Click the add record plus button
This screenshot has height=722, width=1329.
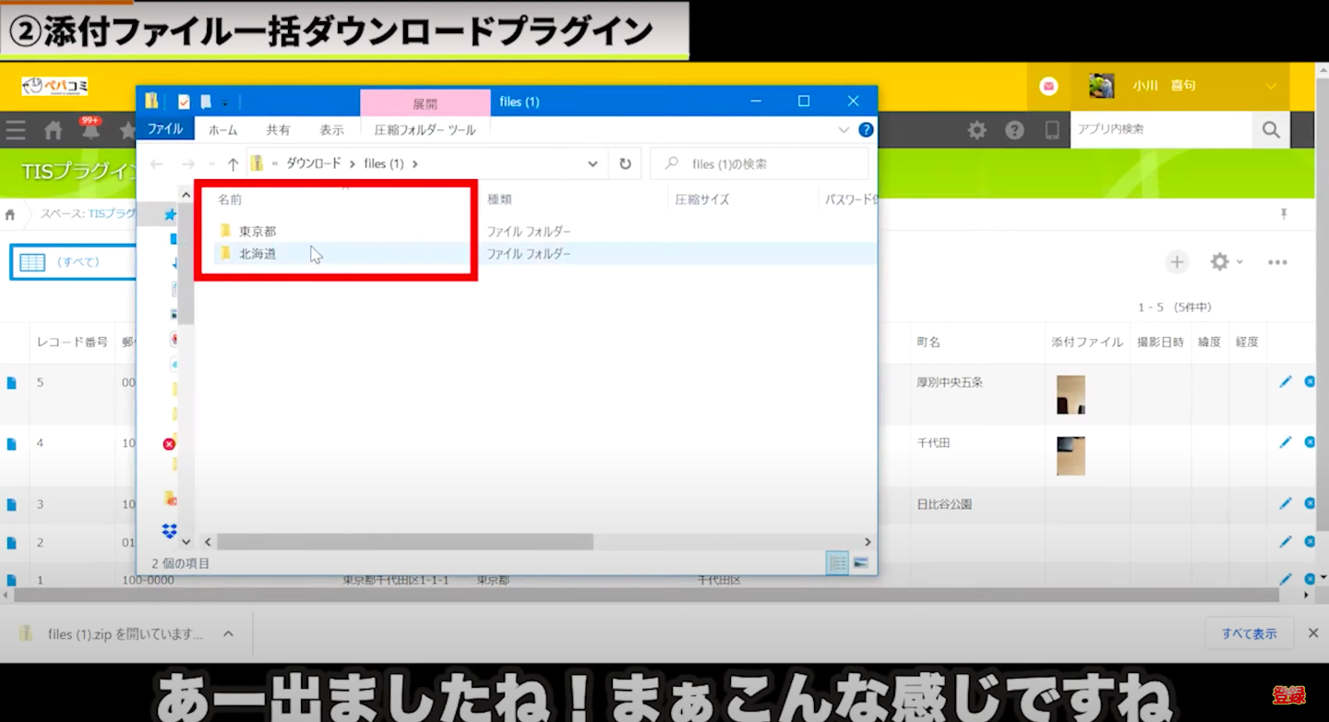1177,262
